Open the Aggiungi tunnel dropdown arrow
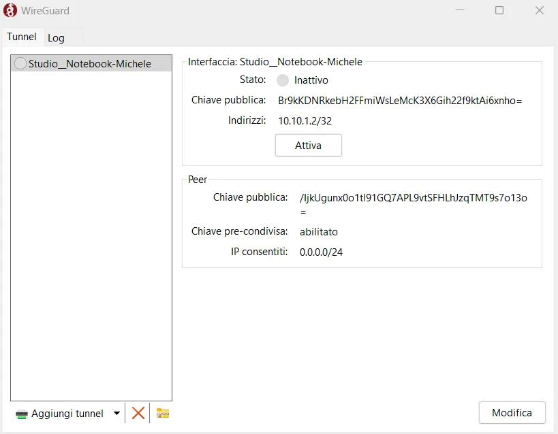The image size is (558, 434). tap(116, 413)
